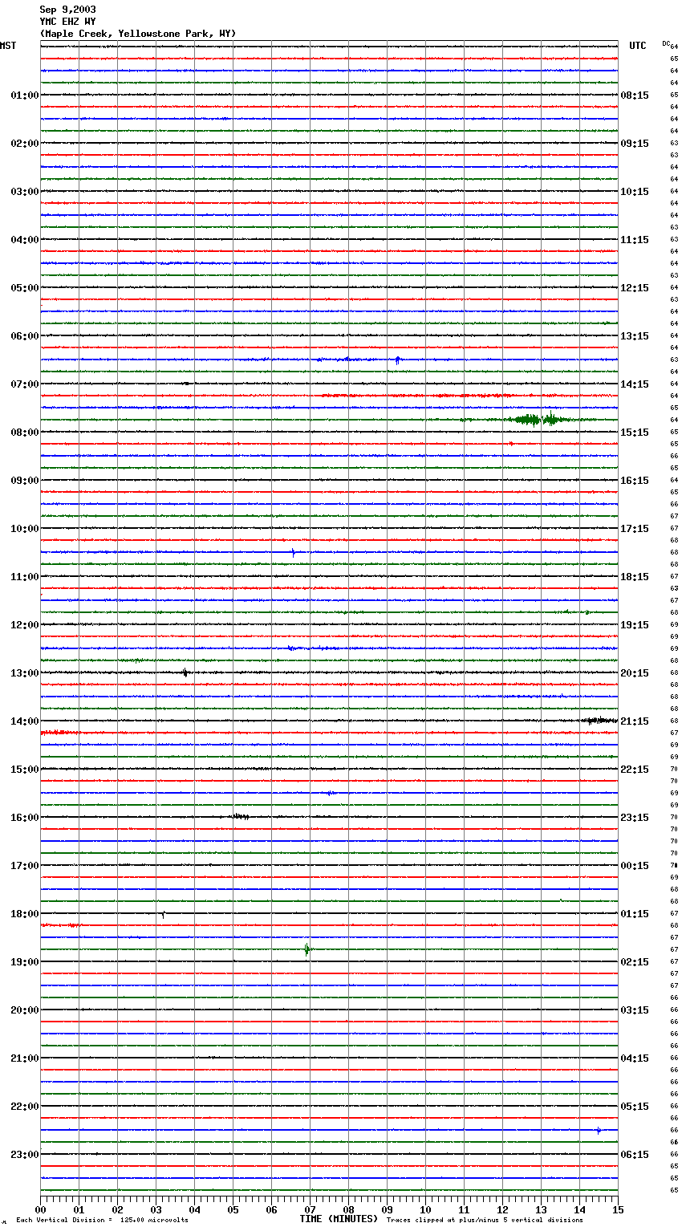Click the black burst on the 16:00 trace

pos(241,817)
